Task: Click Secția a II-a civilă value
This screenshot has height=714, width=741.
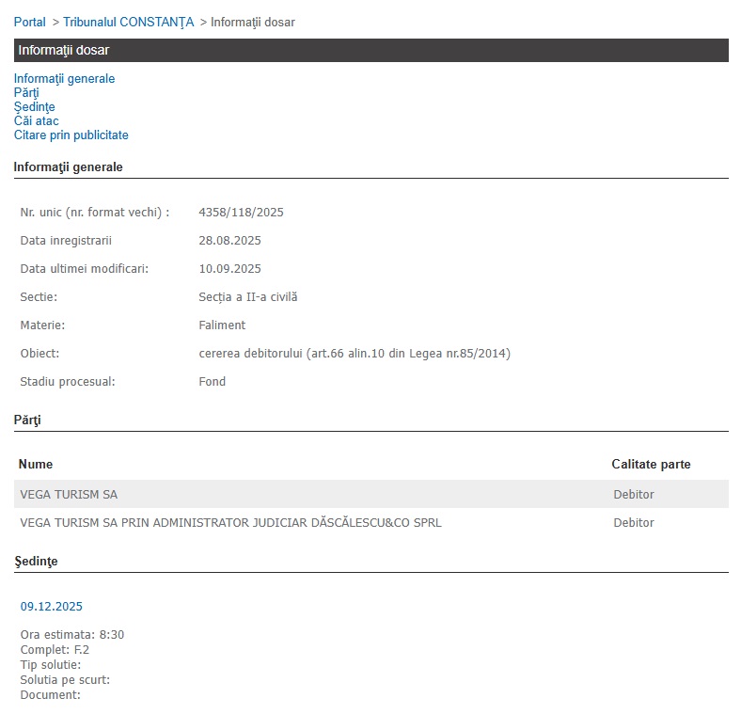Action: click(248, 297)
